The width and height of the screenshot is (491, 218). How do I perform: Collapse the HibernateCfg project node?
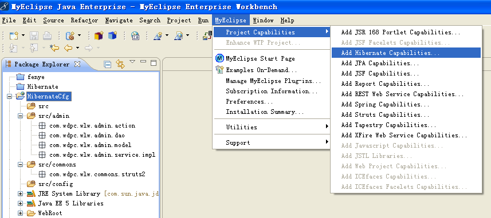[x=10, y=96]
